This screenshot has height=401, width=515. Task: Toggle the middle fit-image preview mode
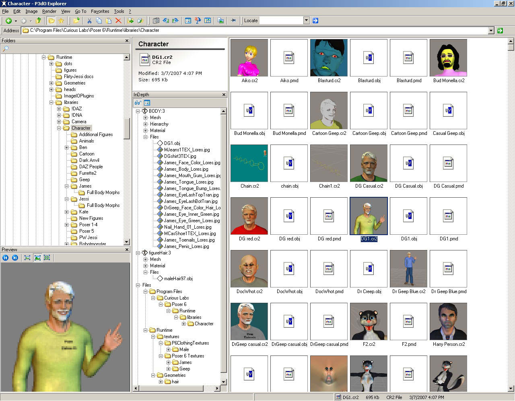(x=37, y=258)
